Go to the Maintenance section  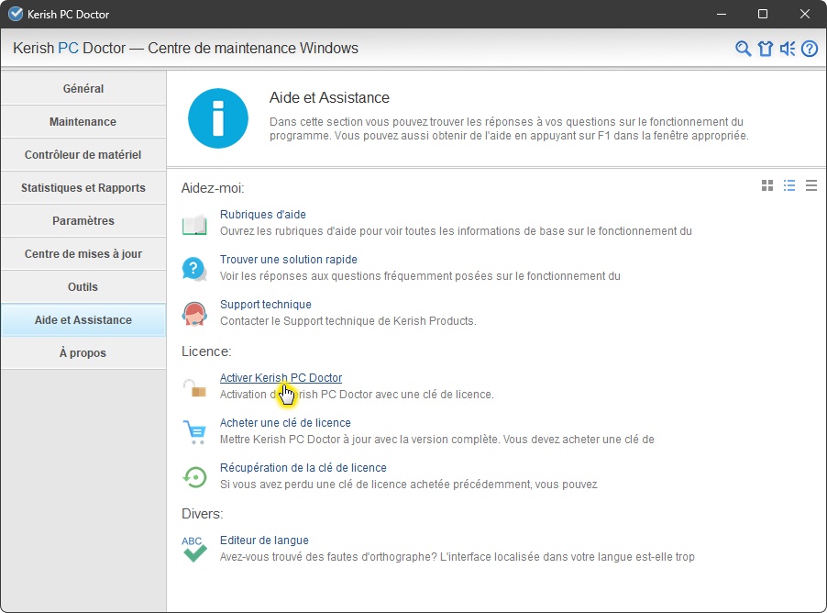[x=83, y=122]
